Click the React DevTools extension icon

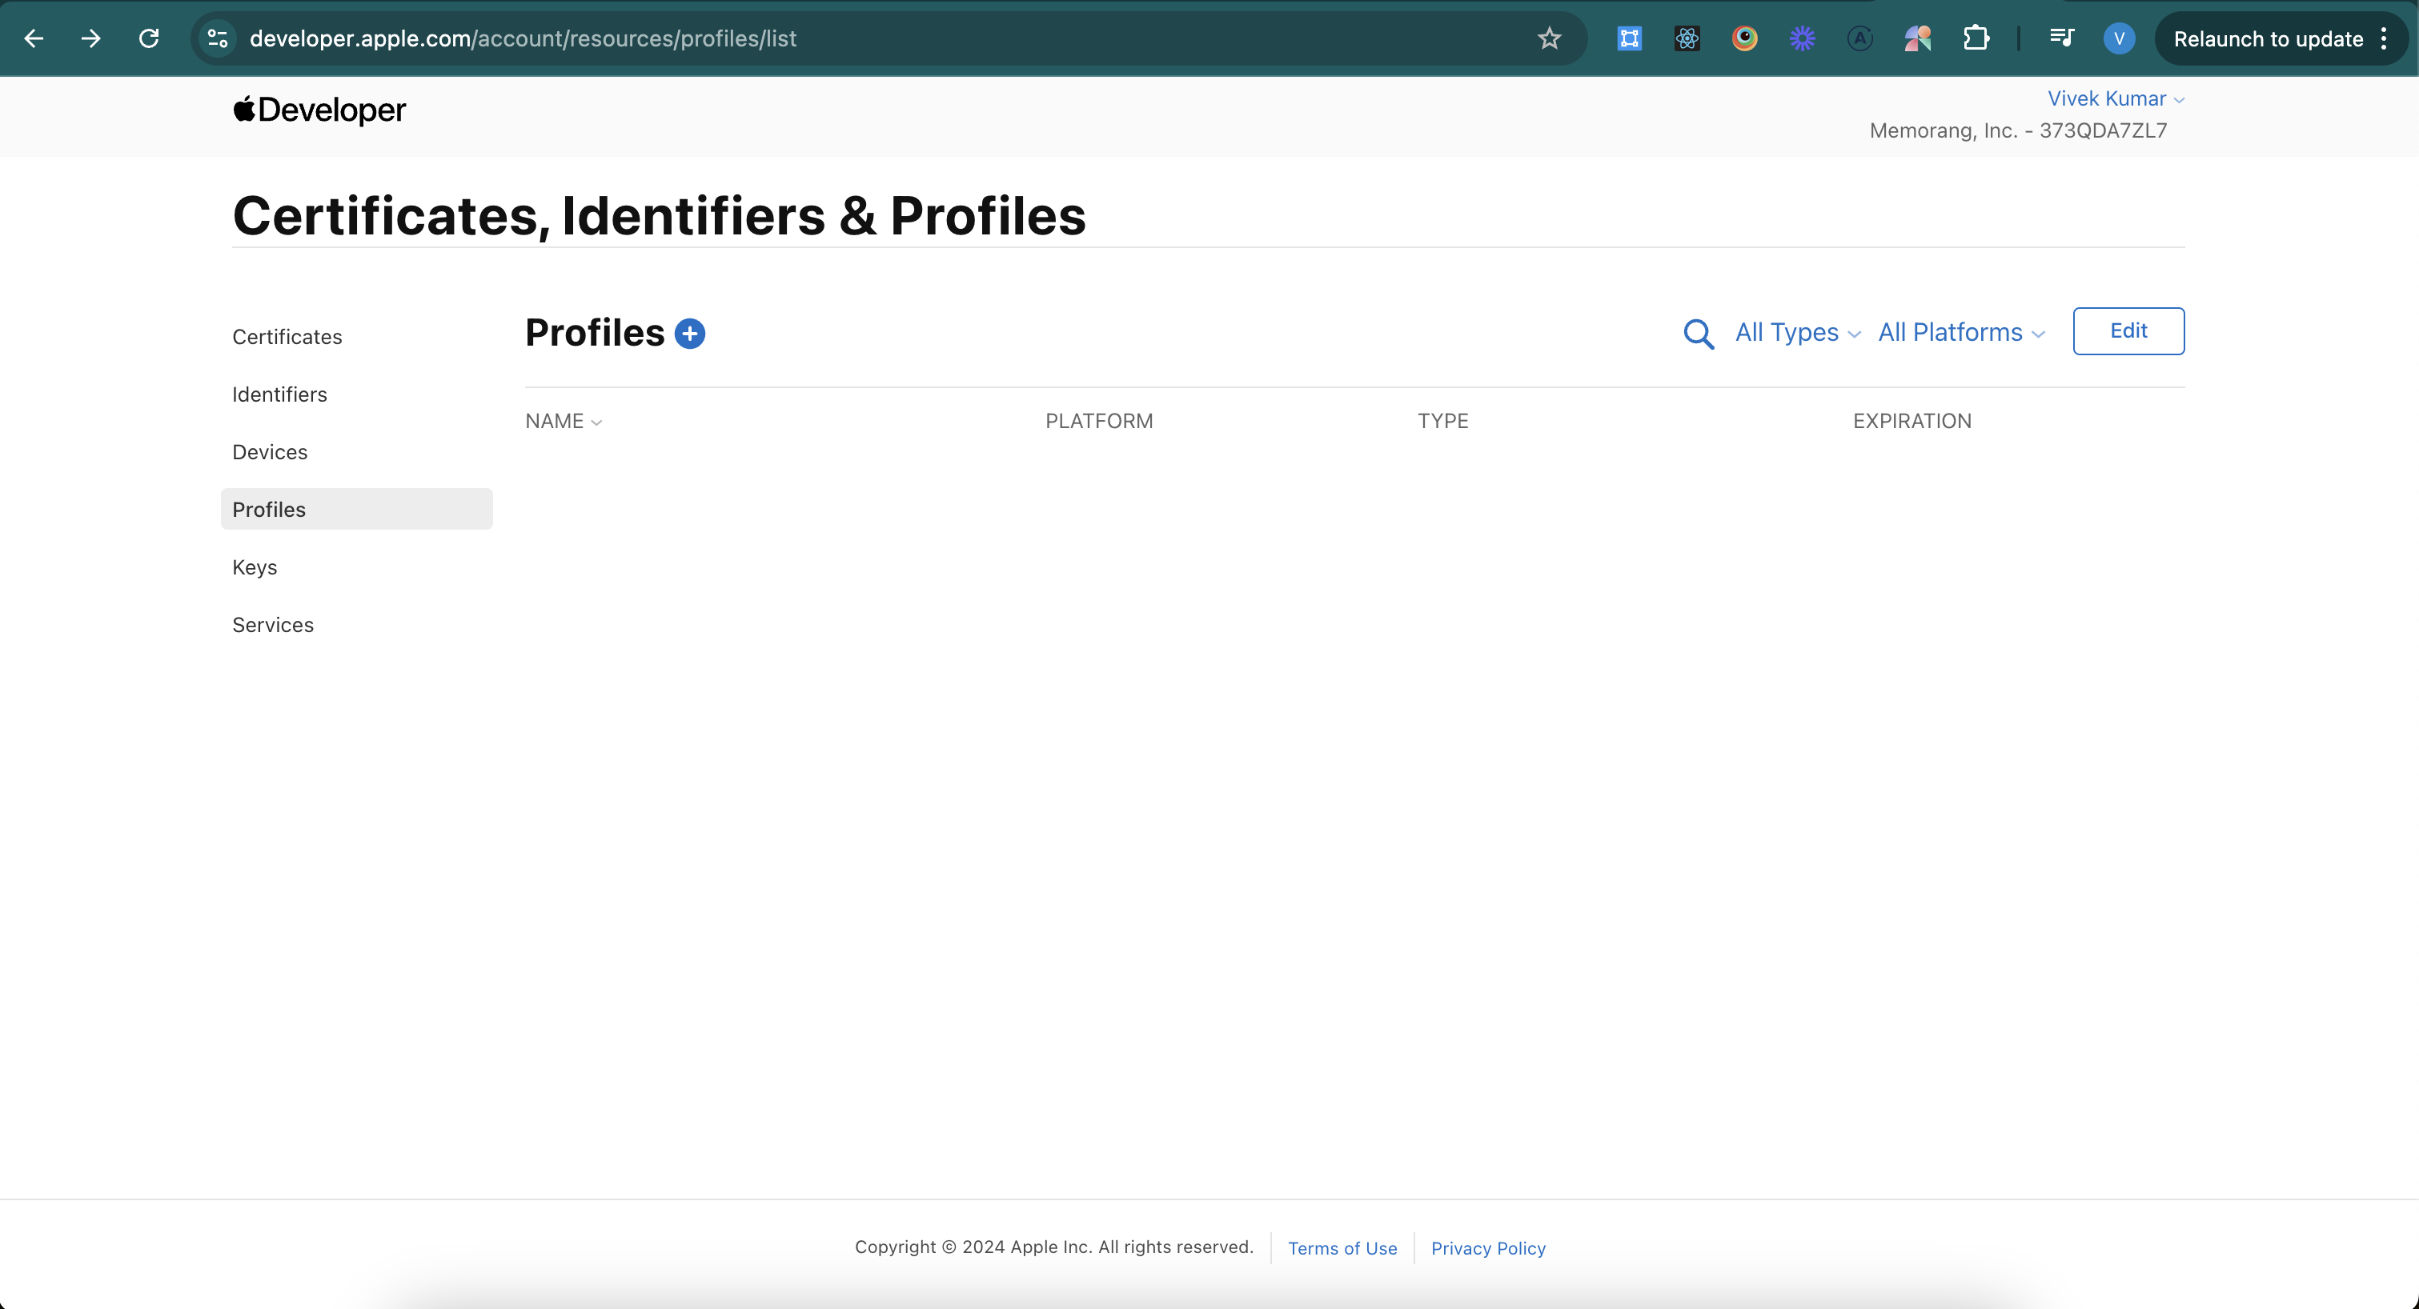click(1687, 38)
